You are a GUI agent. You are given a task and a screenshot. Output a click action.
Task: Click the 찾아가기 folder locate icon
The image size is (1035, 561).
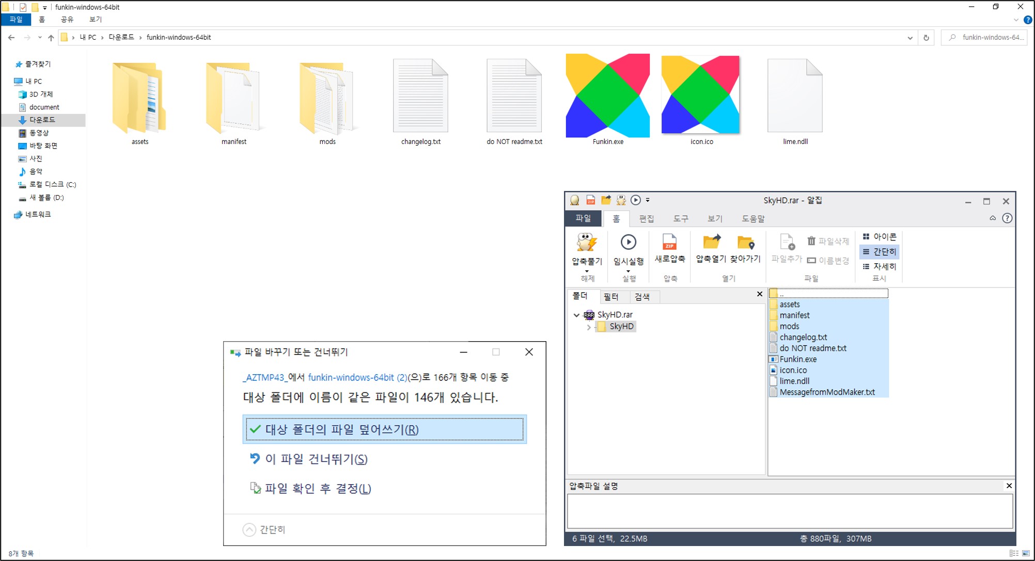pyautogui.click(x=745, y=243)
